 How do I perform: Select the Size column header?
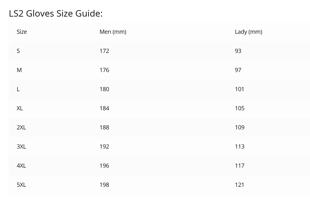coord(22,32)
